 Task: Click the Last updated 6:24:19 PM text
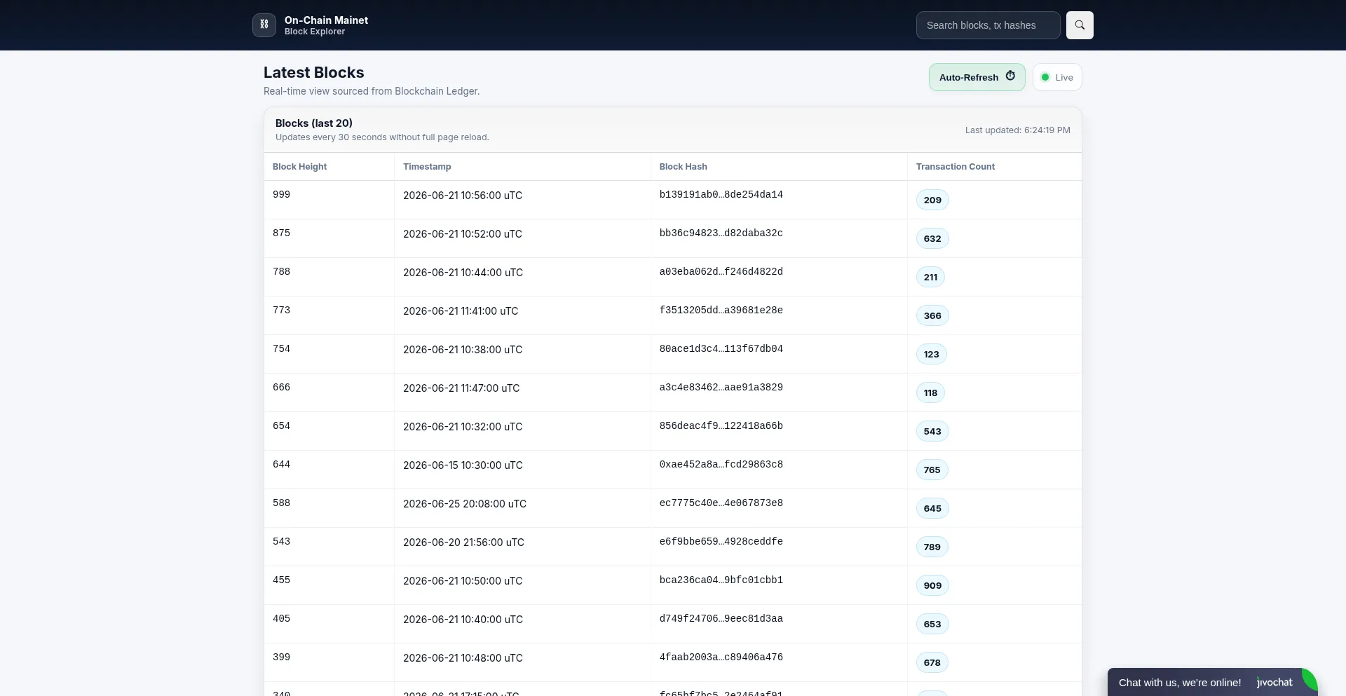click(1017, 130)
